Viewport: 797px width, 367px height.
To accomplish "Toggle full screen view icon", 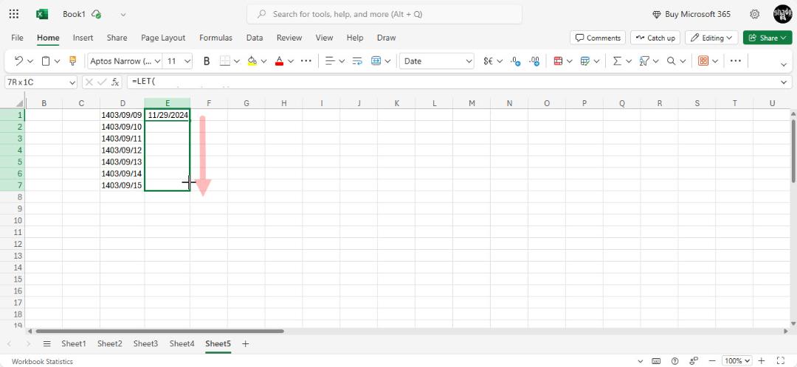I will click(782, 361).
